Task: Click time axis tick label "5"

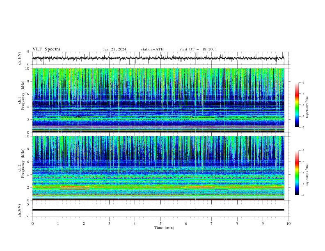Action: [160, 224]
